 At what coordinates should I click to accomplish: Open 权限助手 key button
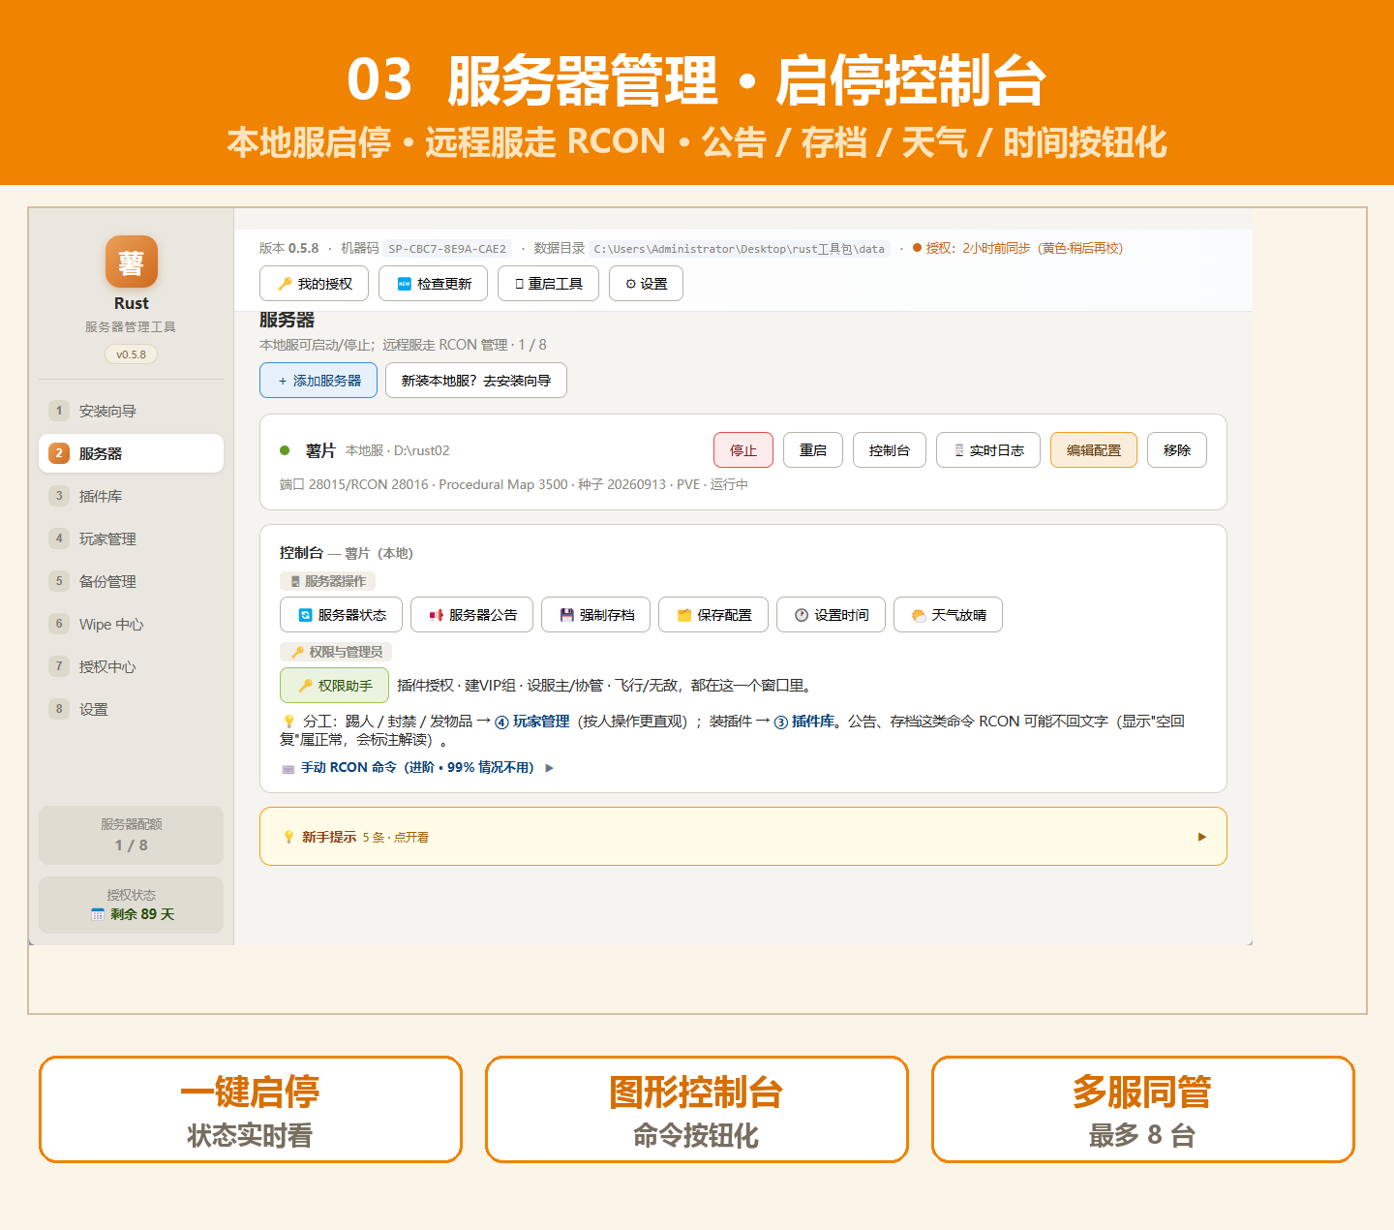coord(334,686)
